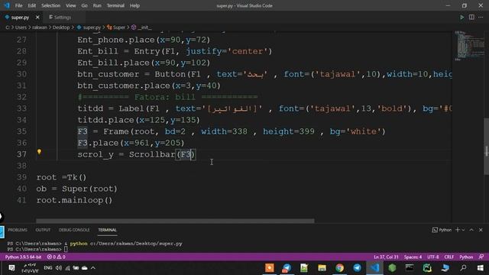
Task: Click Super class breadcrumb
Action: (116, 27)
